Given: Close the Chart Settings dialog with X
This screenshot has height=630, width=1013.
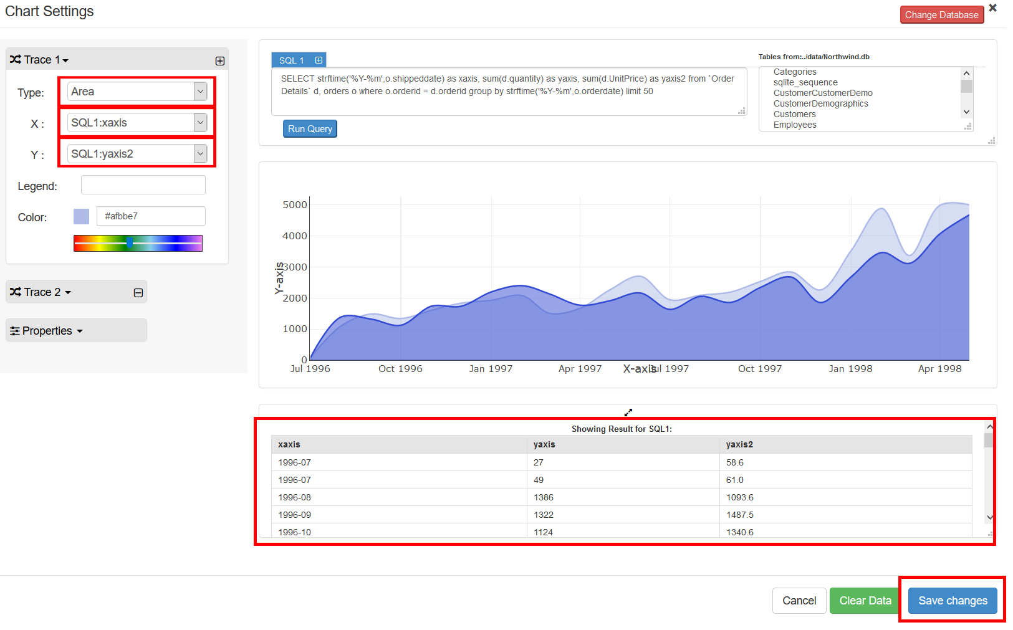Looking at the screenshot, I should coord(993,8).
